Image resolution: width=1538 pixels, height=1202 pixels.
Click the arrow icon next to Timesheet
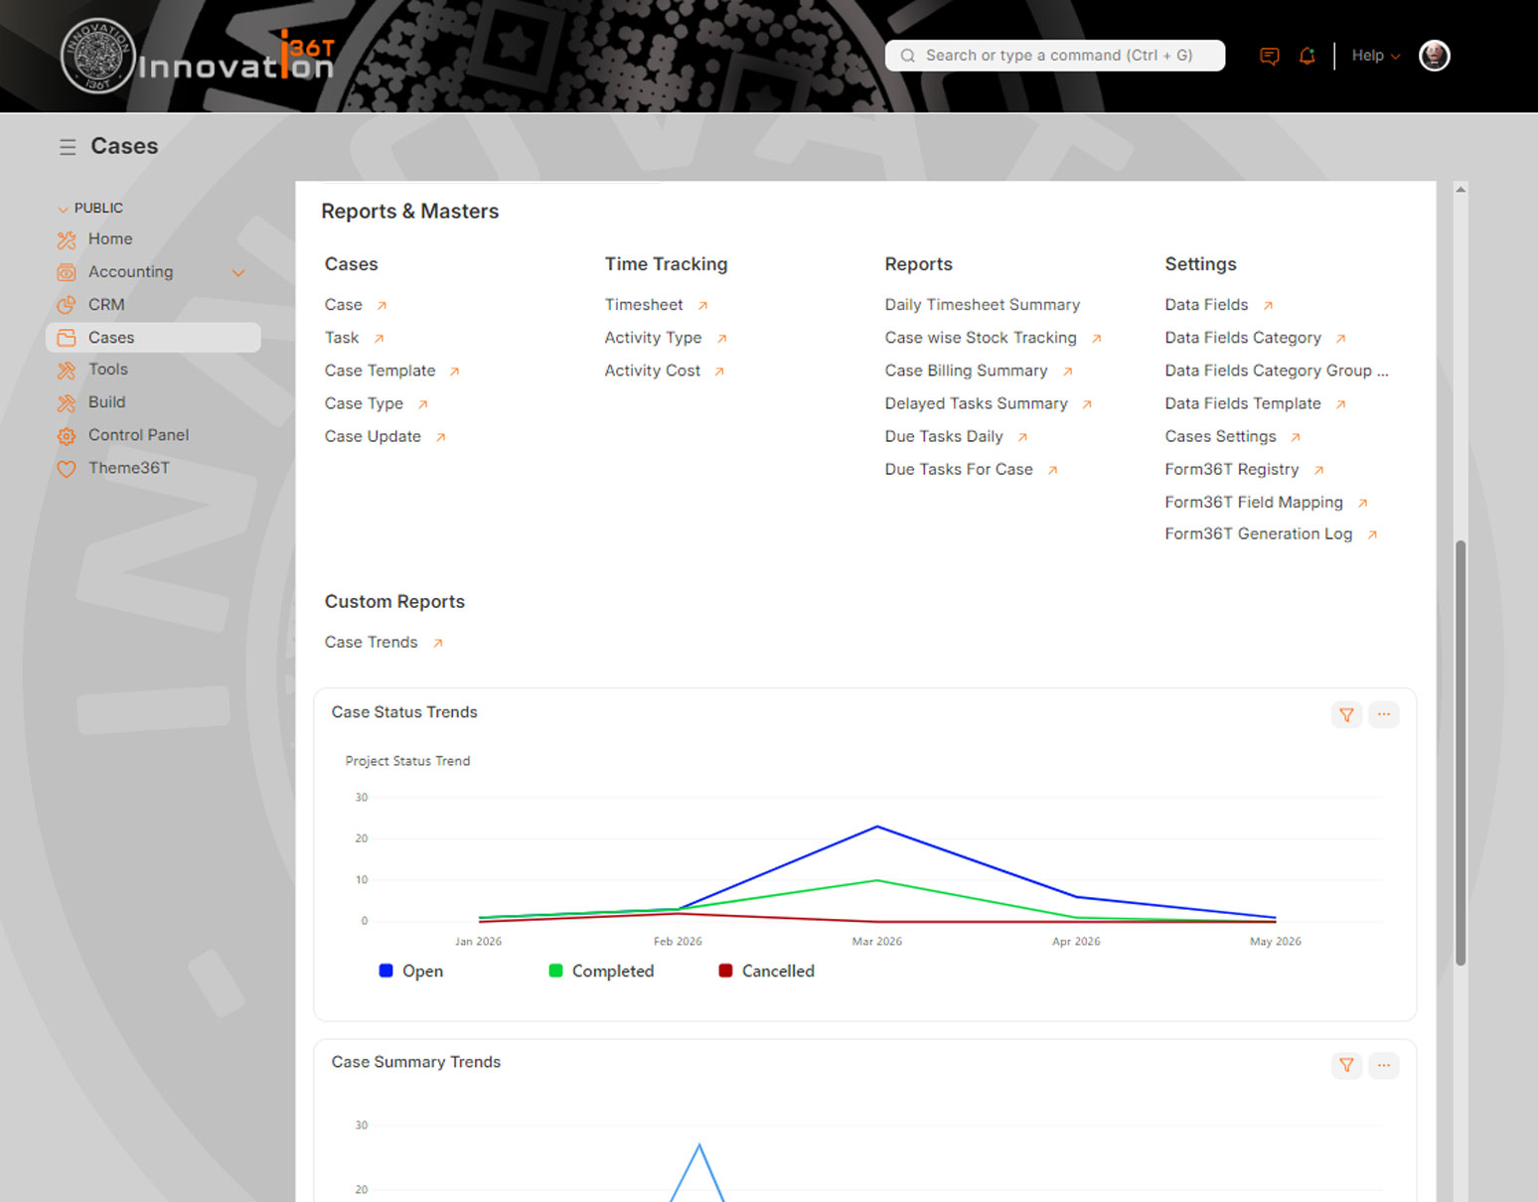click(702, 306)
